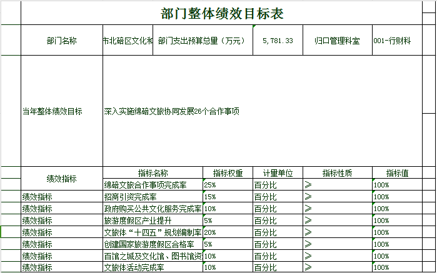This screenshot has height=273, width=437.
Task: Select the budget value 5,781.33
Action: (278, 40)
